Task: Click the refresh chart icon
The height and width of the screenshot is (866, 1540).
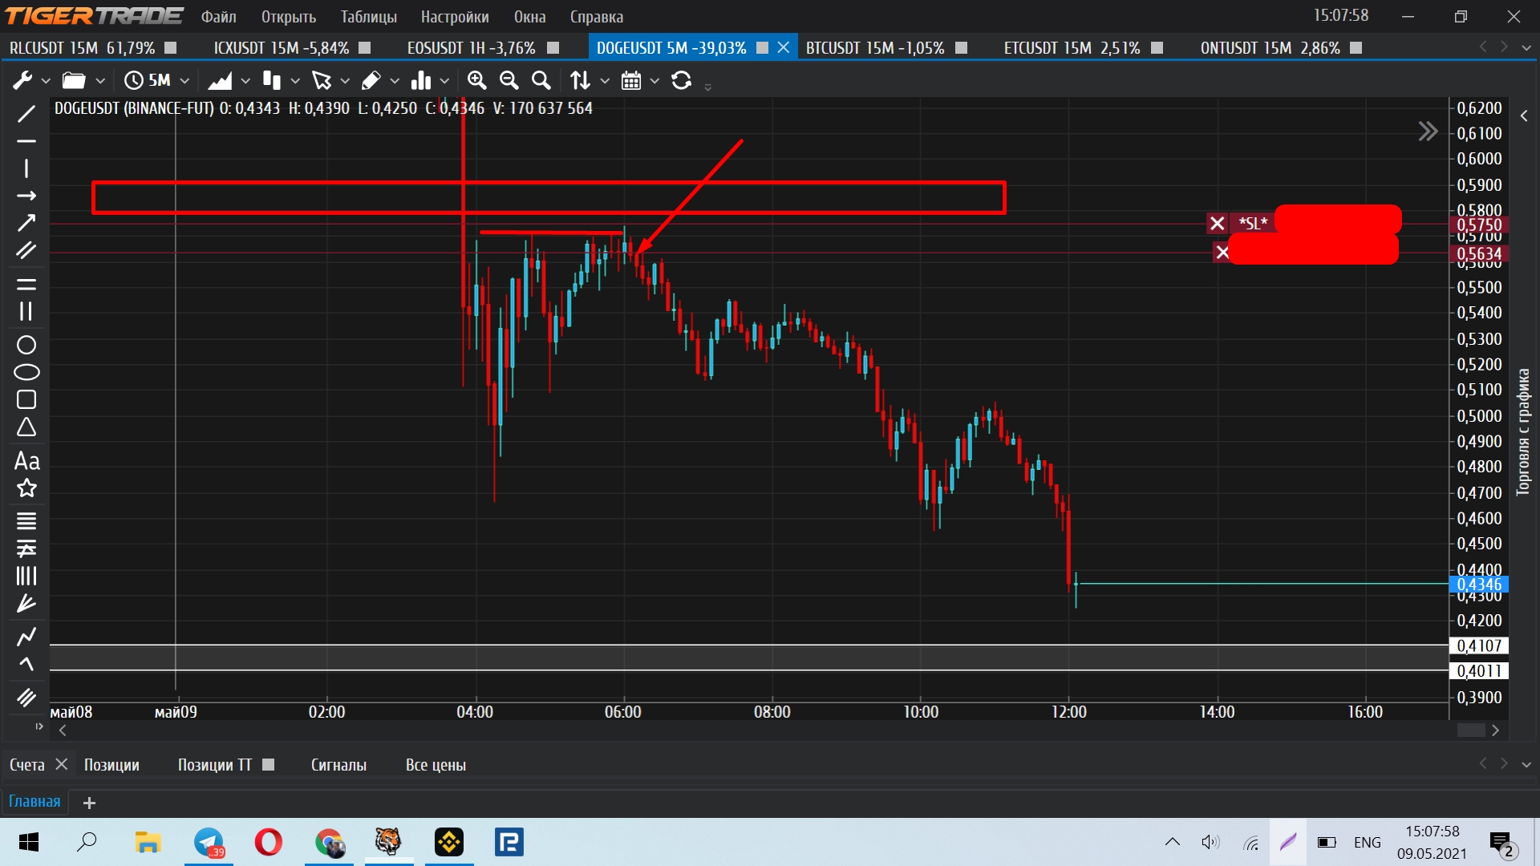Action: [x=681, y=80]
